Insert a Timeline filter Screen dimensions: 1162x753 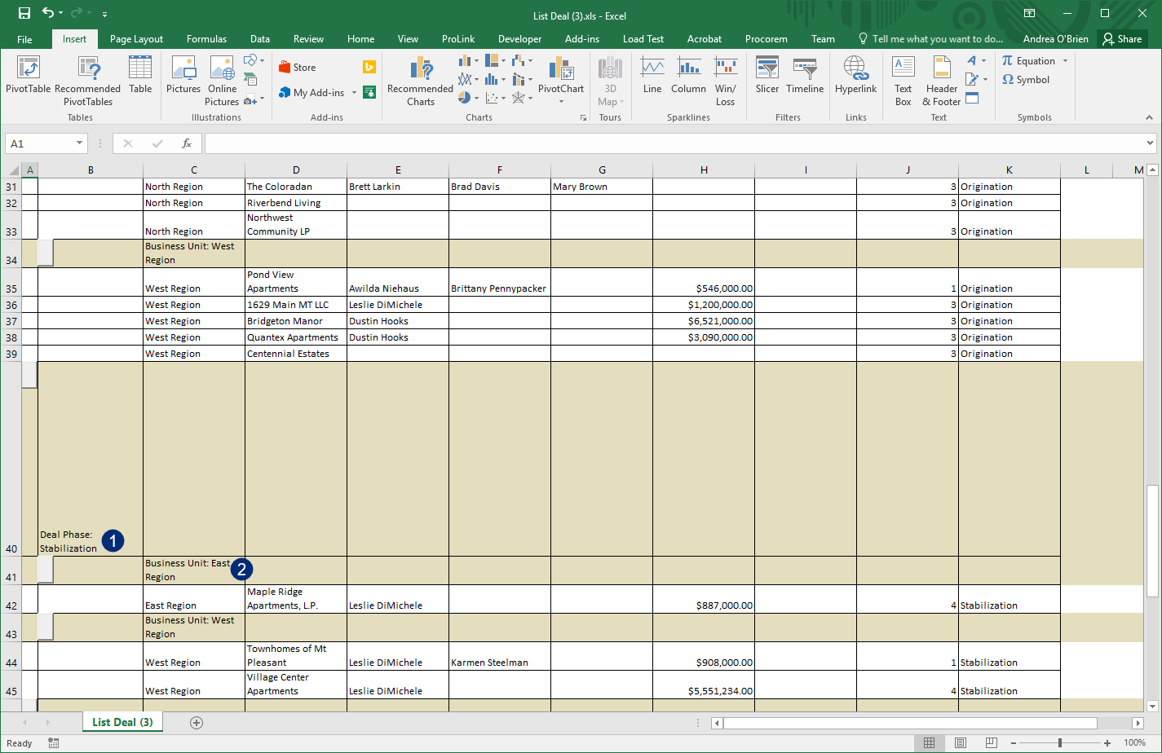pos(805,75)
